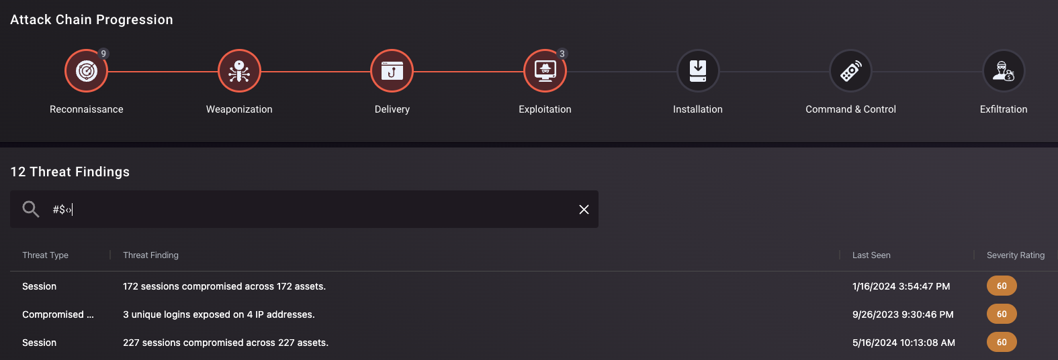Image resolution: width=1058 pixels, height=360 pixels.
Task: Click Session type in 172 sessions row
Action: pyautogui.click(x=39, y=286)
